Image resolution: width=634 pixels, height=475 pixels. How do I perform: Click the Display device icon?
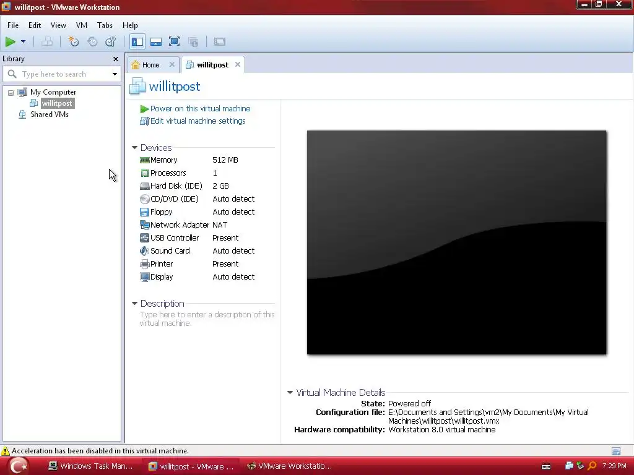click(x=144, y=277)
